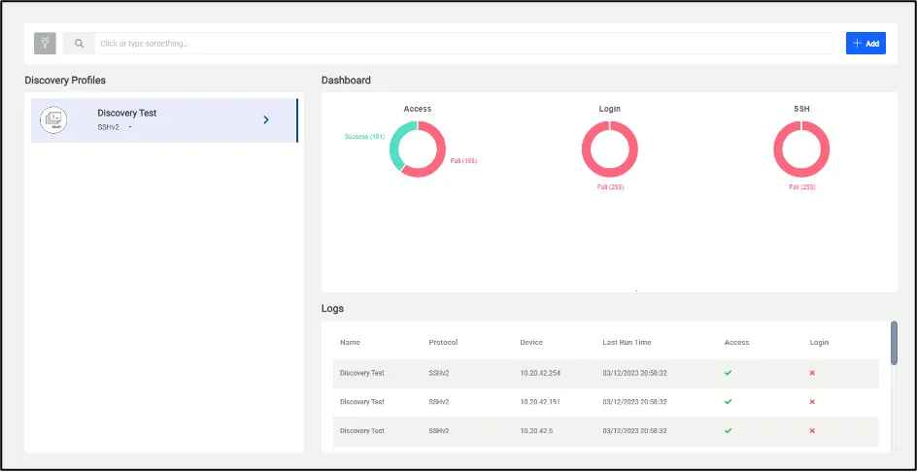Click the Fail (155) label in Access chart
This screenshot has width=917, height=472.
click(463, 161)
